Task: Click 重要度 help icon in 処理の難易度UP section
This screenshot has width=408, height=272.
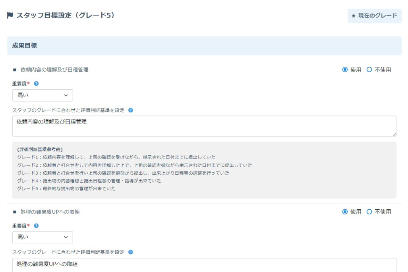Action: (x=36, y=226)
